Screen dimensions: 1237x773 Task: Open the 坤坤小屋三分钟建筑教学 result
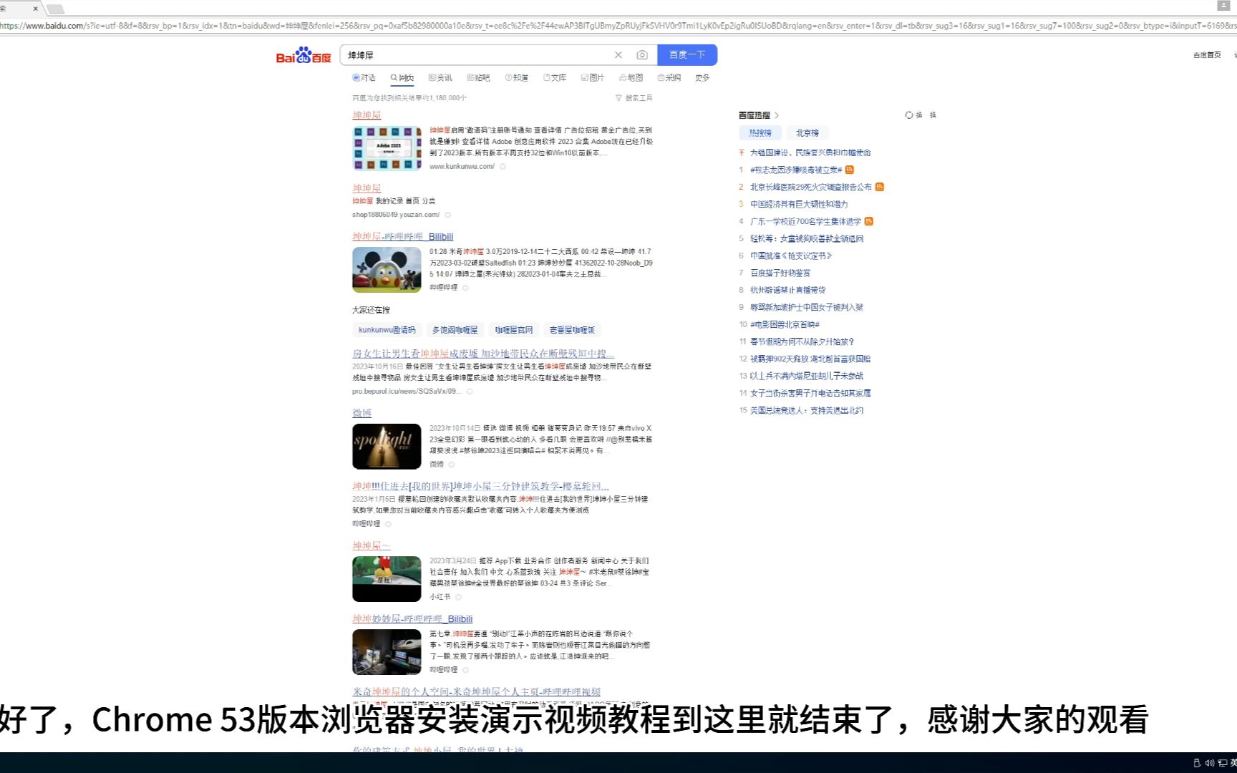click(481, 487)
